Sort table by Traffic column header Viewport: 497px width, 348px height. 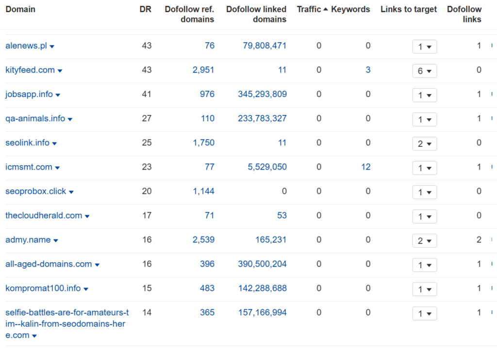(312, 9)
